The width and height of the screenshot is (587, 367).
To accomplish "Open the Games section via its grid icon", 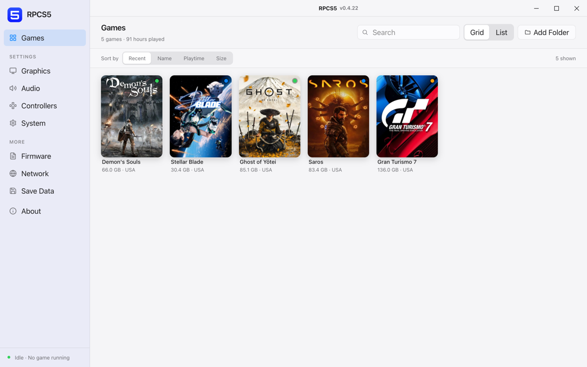I will pyautogui.click(x=13, y=38).
